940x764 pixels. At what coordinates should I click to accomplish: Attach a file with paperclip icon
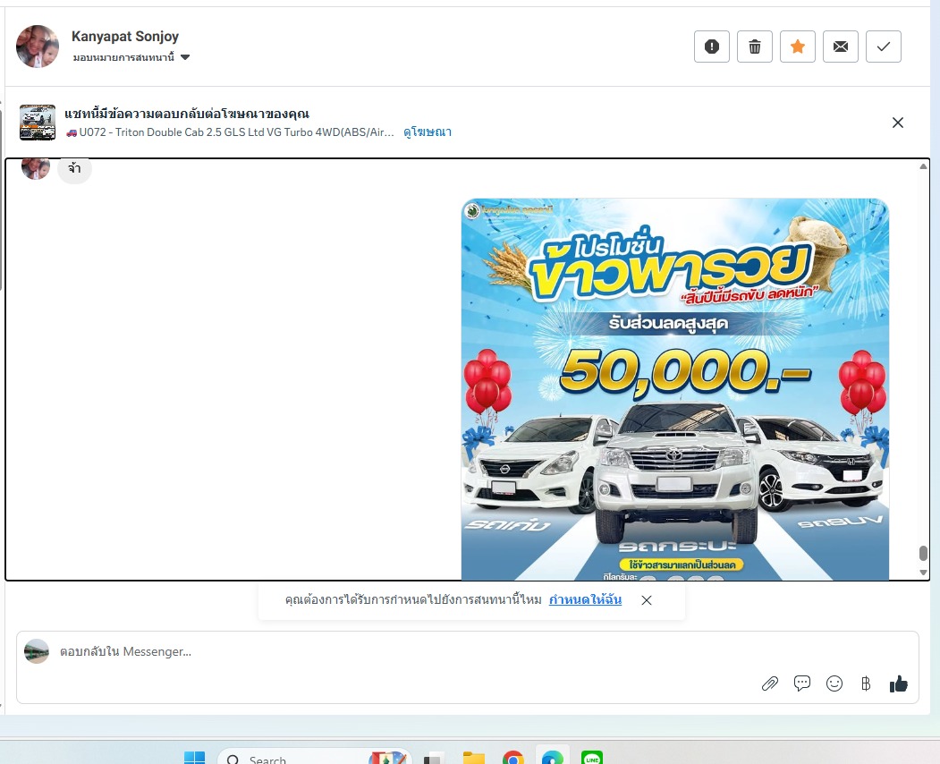[770, 683]
